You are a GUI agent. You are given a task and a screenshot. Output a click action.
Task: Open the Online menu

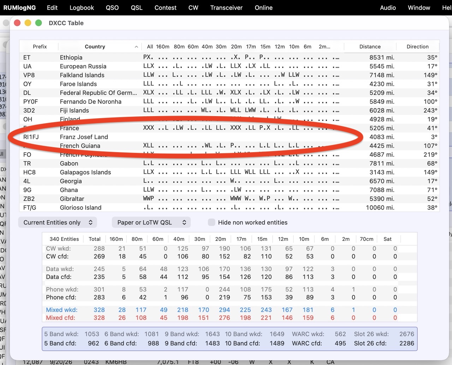263,7
